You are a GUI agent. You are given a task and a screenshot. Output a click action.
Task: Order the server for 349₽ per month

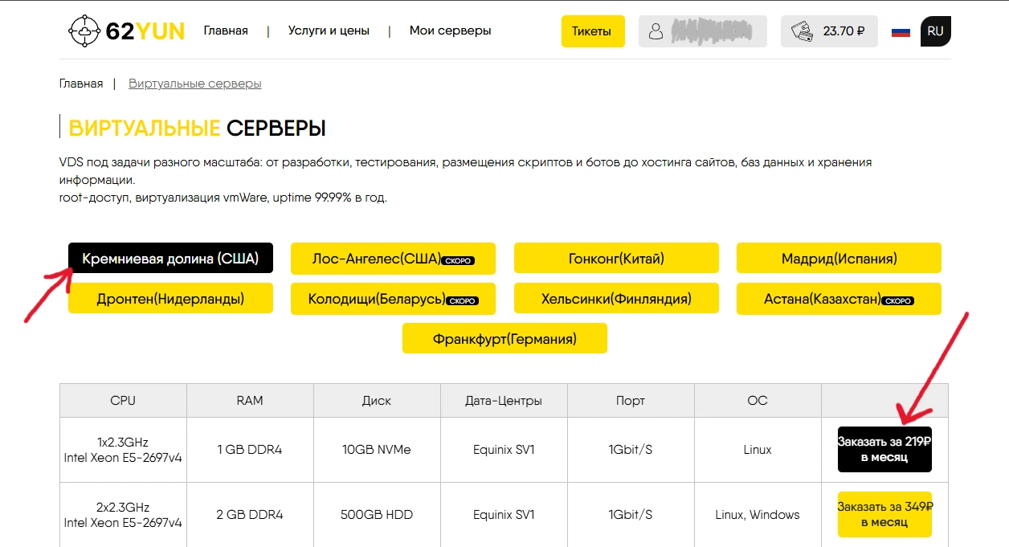click(x=884, y=514)
